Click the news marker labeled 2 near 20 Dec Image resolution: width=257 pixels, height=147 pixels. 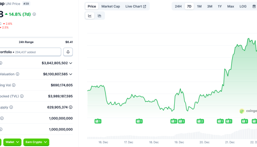(200, 121)
